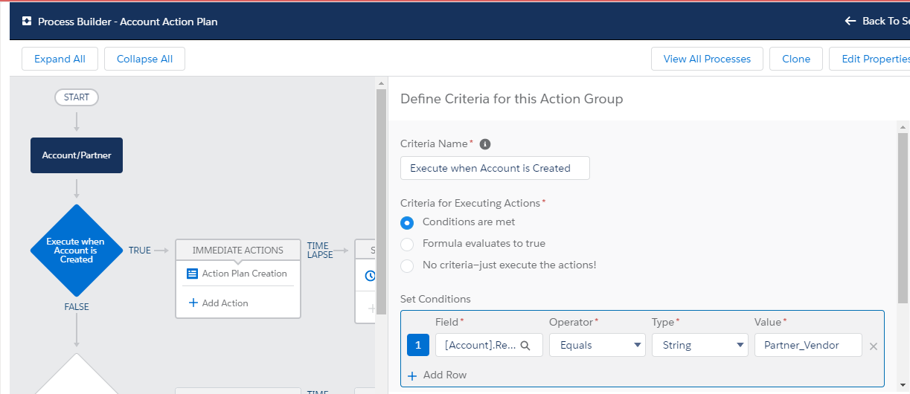Select No criteria just execute actions option
Image resolution: width=910 pixels, height=394 pixels.
click(x=407, y=265)
